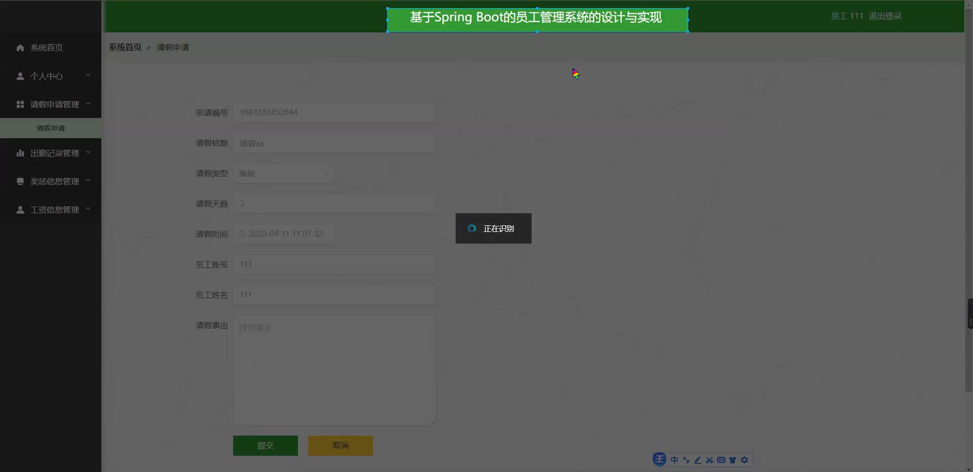Image resolution: width=973 pixels, height=472 pixels.
Task: Click the 正在识别 loading popup
Action: 494,228
